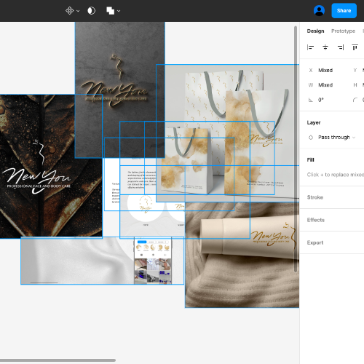Align horizontal centers of selection
364x364 pixels.
click(x=325, y=47)
